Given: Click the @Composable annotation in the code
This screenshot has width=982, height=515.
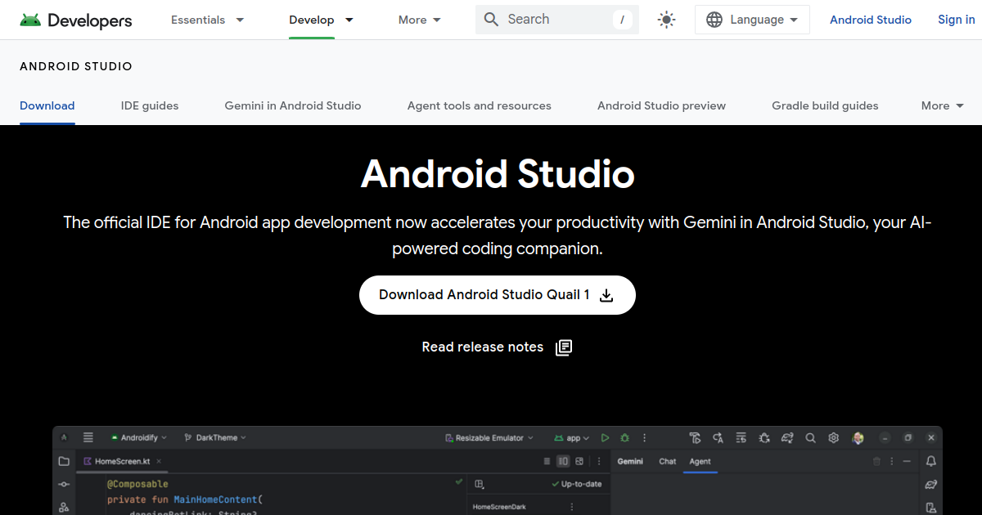Looking at the screenshot, I should coord(137,484).
